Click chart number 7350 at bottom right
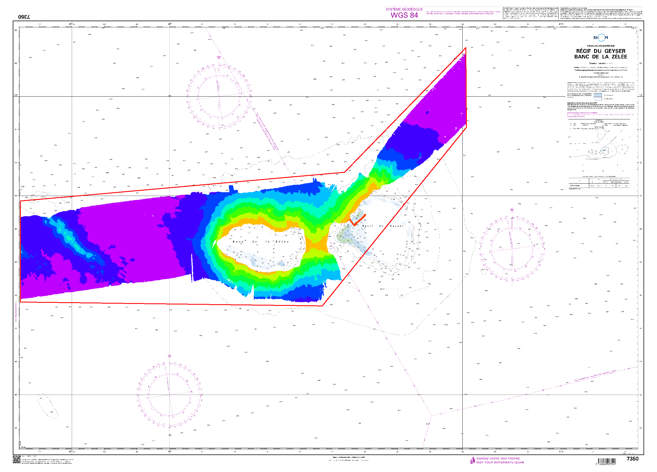657x472 pixels. [x=632, y=459]
